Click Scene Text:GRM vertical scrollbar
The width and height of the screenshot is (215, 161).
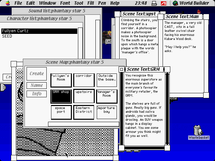click(x=167, y=109)
